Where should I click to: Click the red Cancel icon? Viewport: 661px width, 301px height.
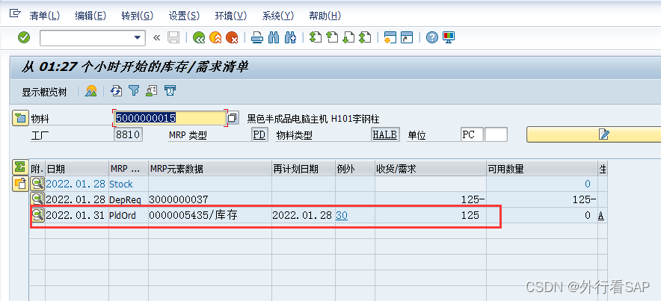click(232, 37)
